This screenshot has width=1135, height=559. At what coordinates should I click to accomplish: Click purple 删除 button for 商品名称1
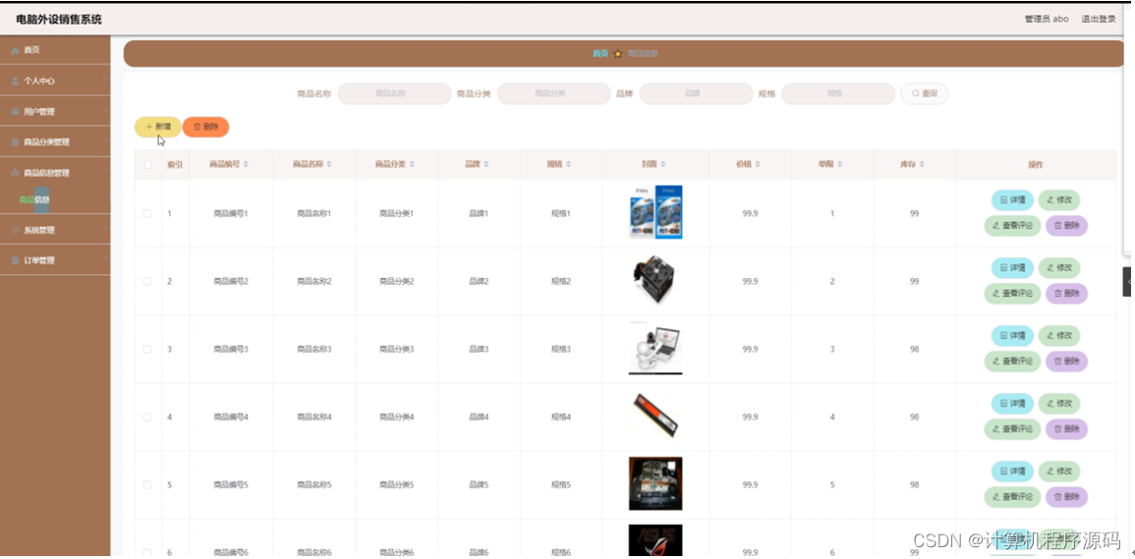pyautogui.click(x=1066, y=225)
